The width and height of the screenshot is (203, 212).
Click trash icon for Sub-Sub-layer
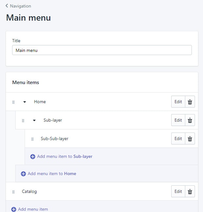[190, 138]
